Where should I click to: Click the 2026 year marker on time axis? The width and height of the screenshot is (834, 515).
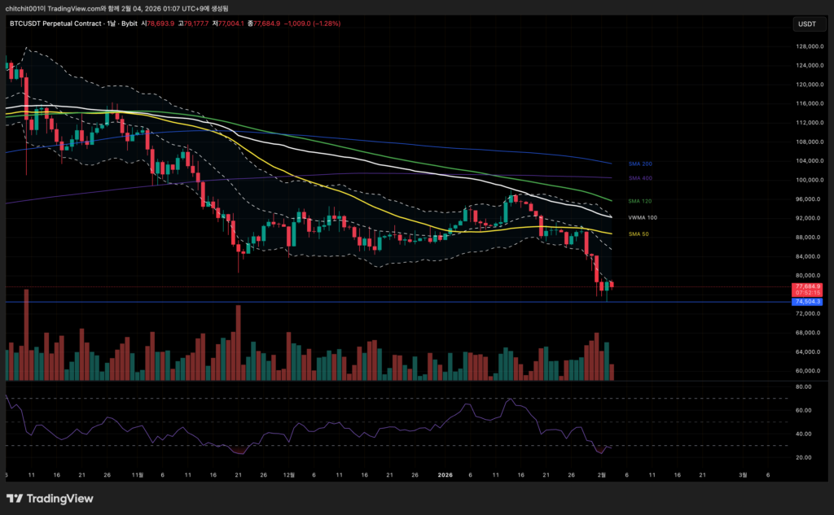click(445, 473)
